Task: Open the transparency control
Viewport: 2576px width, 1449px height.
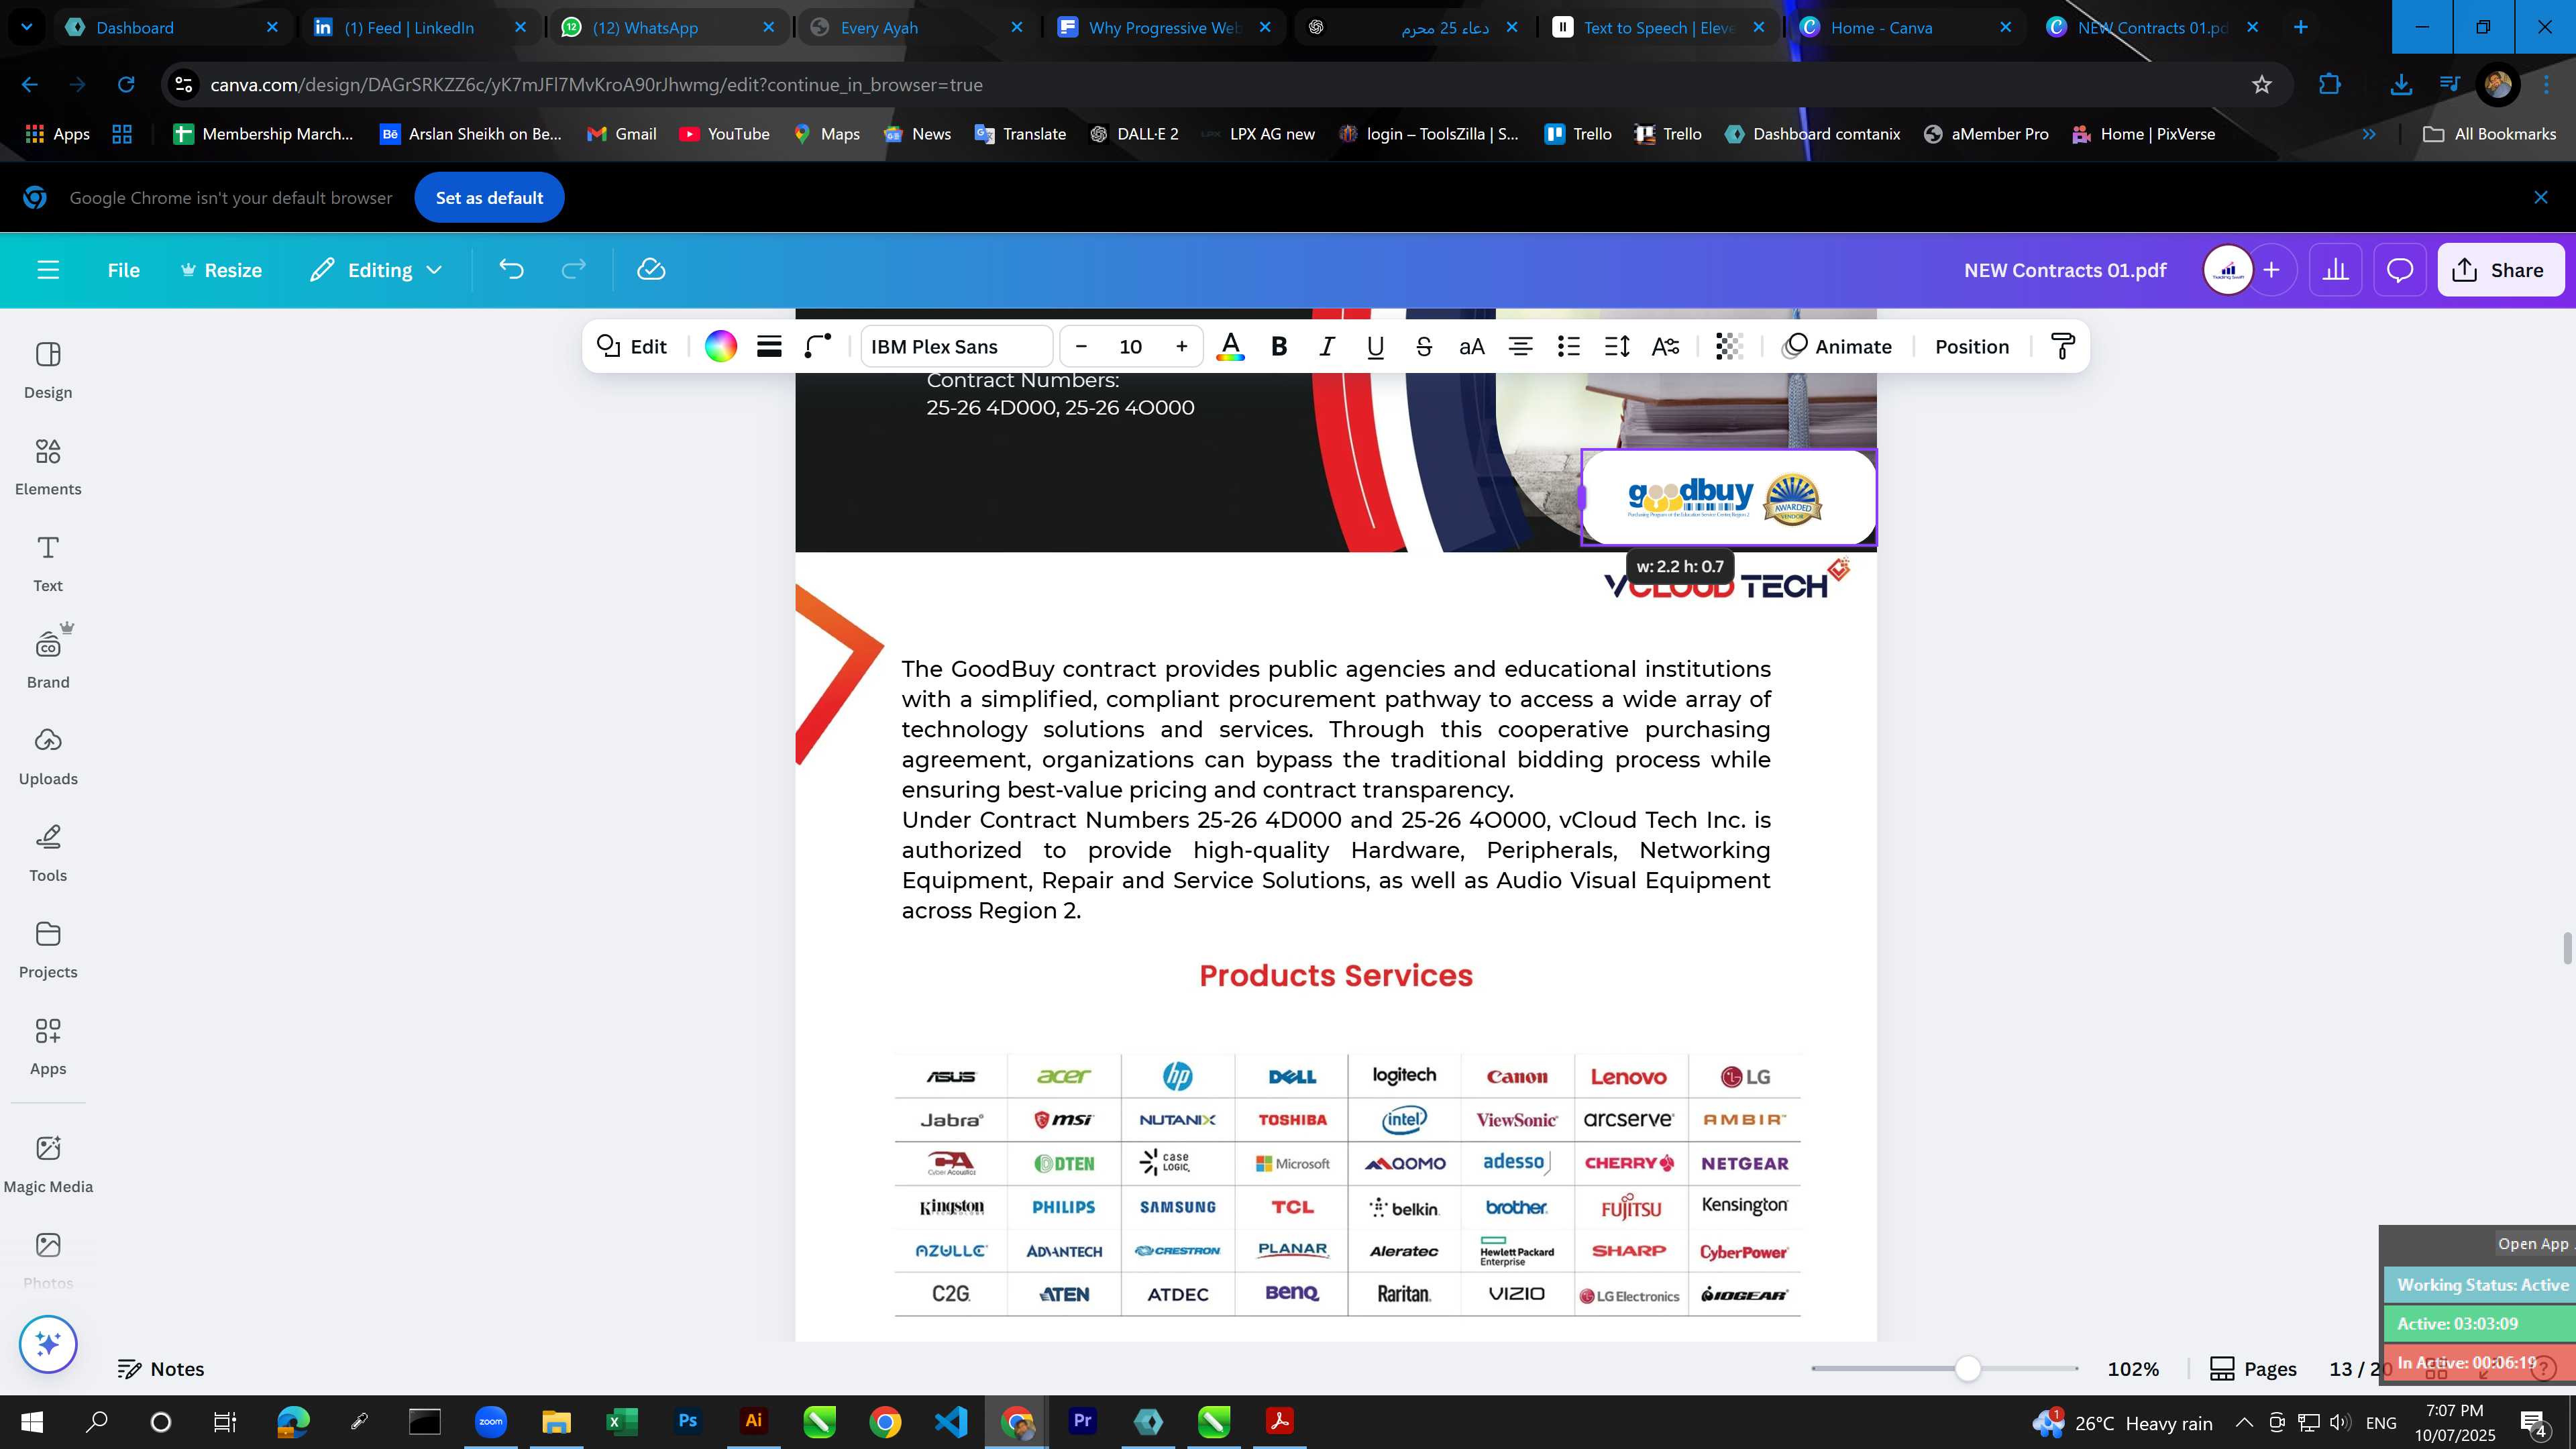Action: (1729, 347)
